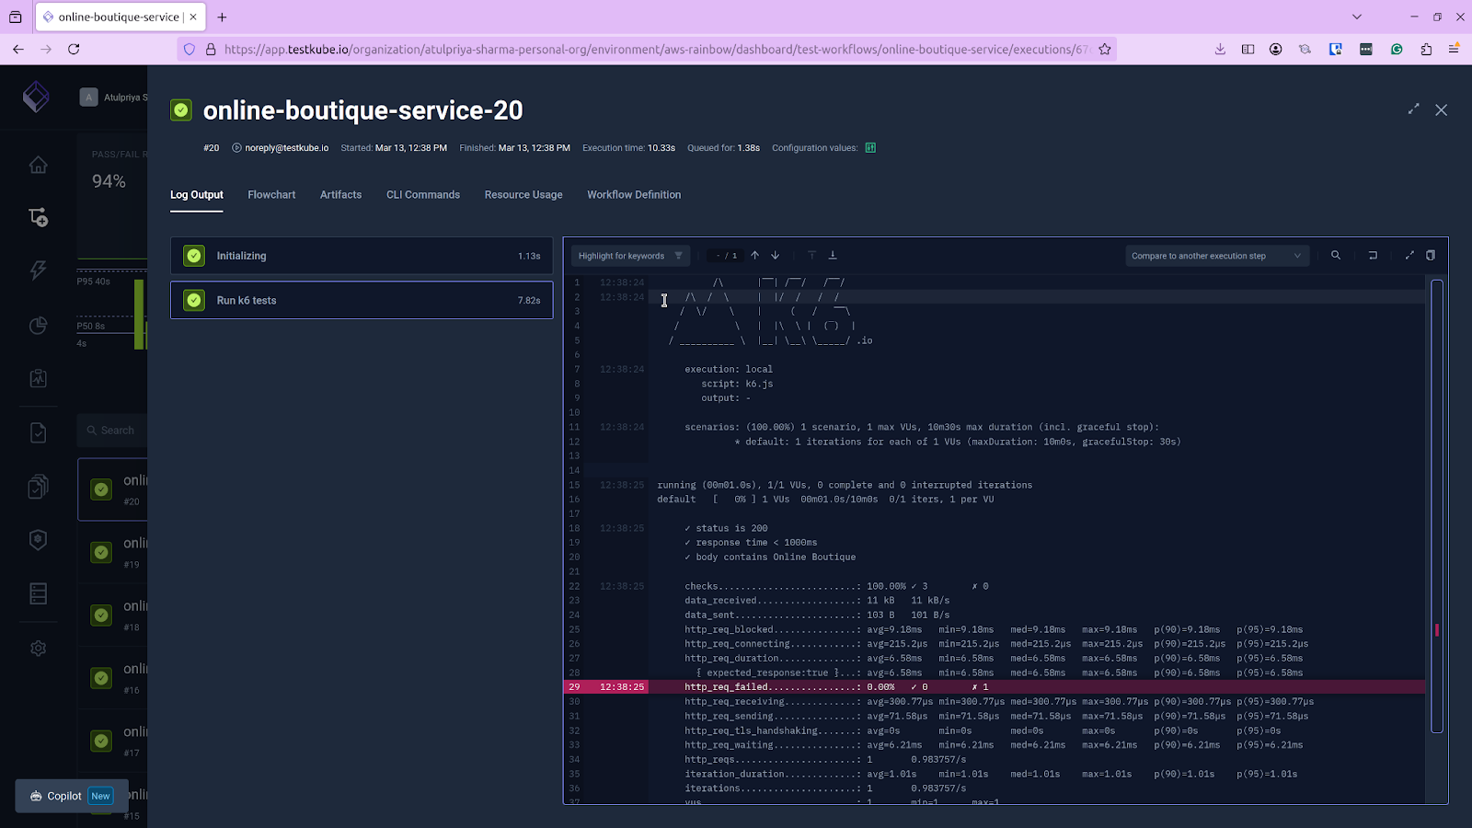Click the configuration values icon
This screenshot has width=1472, height=828.
click(x=870, y=147)
